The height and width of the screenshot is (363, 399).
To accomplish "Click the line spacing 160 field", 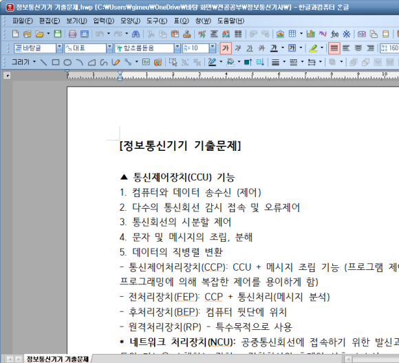I will (389, 48).
